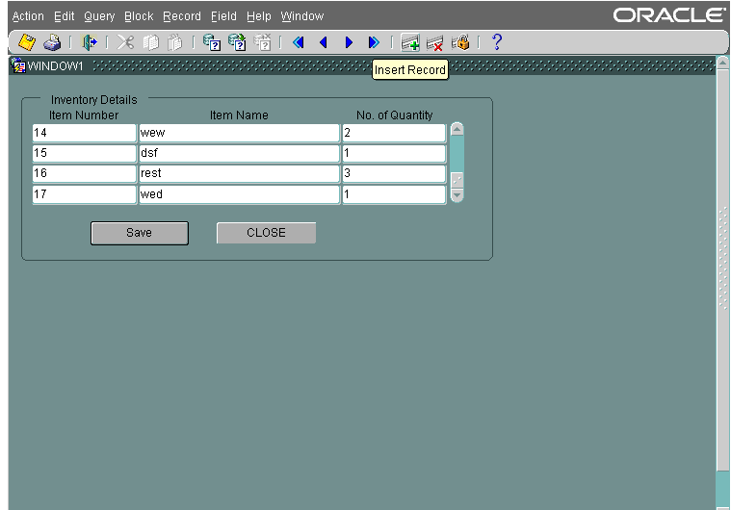Screen dimensions: 731x510
Task: Click Item Number field containing 15
Action: (x=85, y=153)
